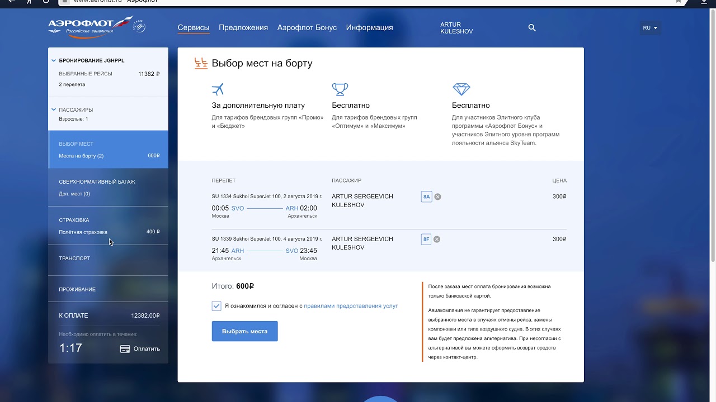Open the Аэрофлот Бонус menu
The width and height of the screenshot is (716, 402).
pyautogui.click(x=307, y=27)
